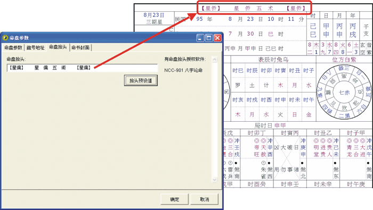Open the 馆号地址 tab

[x=36, y=47]
